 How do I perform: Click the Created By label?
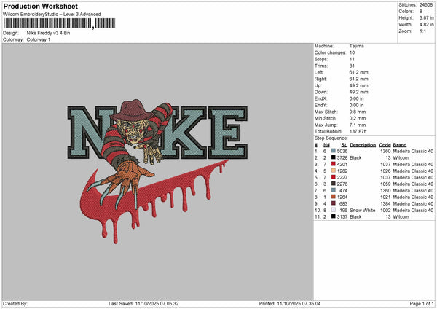(x=15, y=303)
